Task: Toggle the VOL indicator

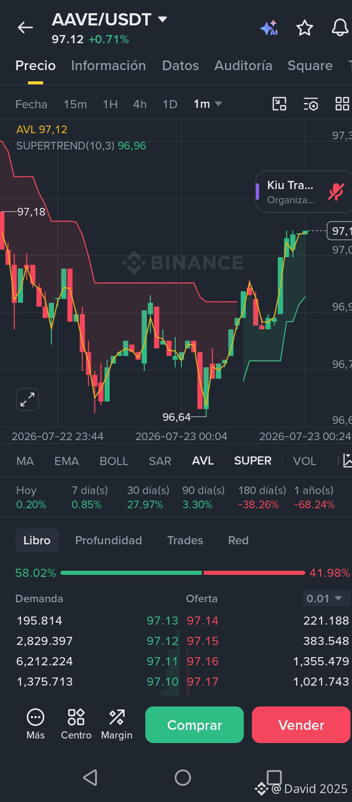Action: pos(305,461)
